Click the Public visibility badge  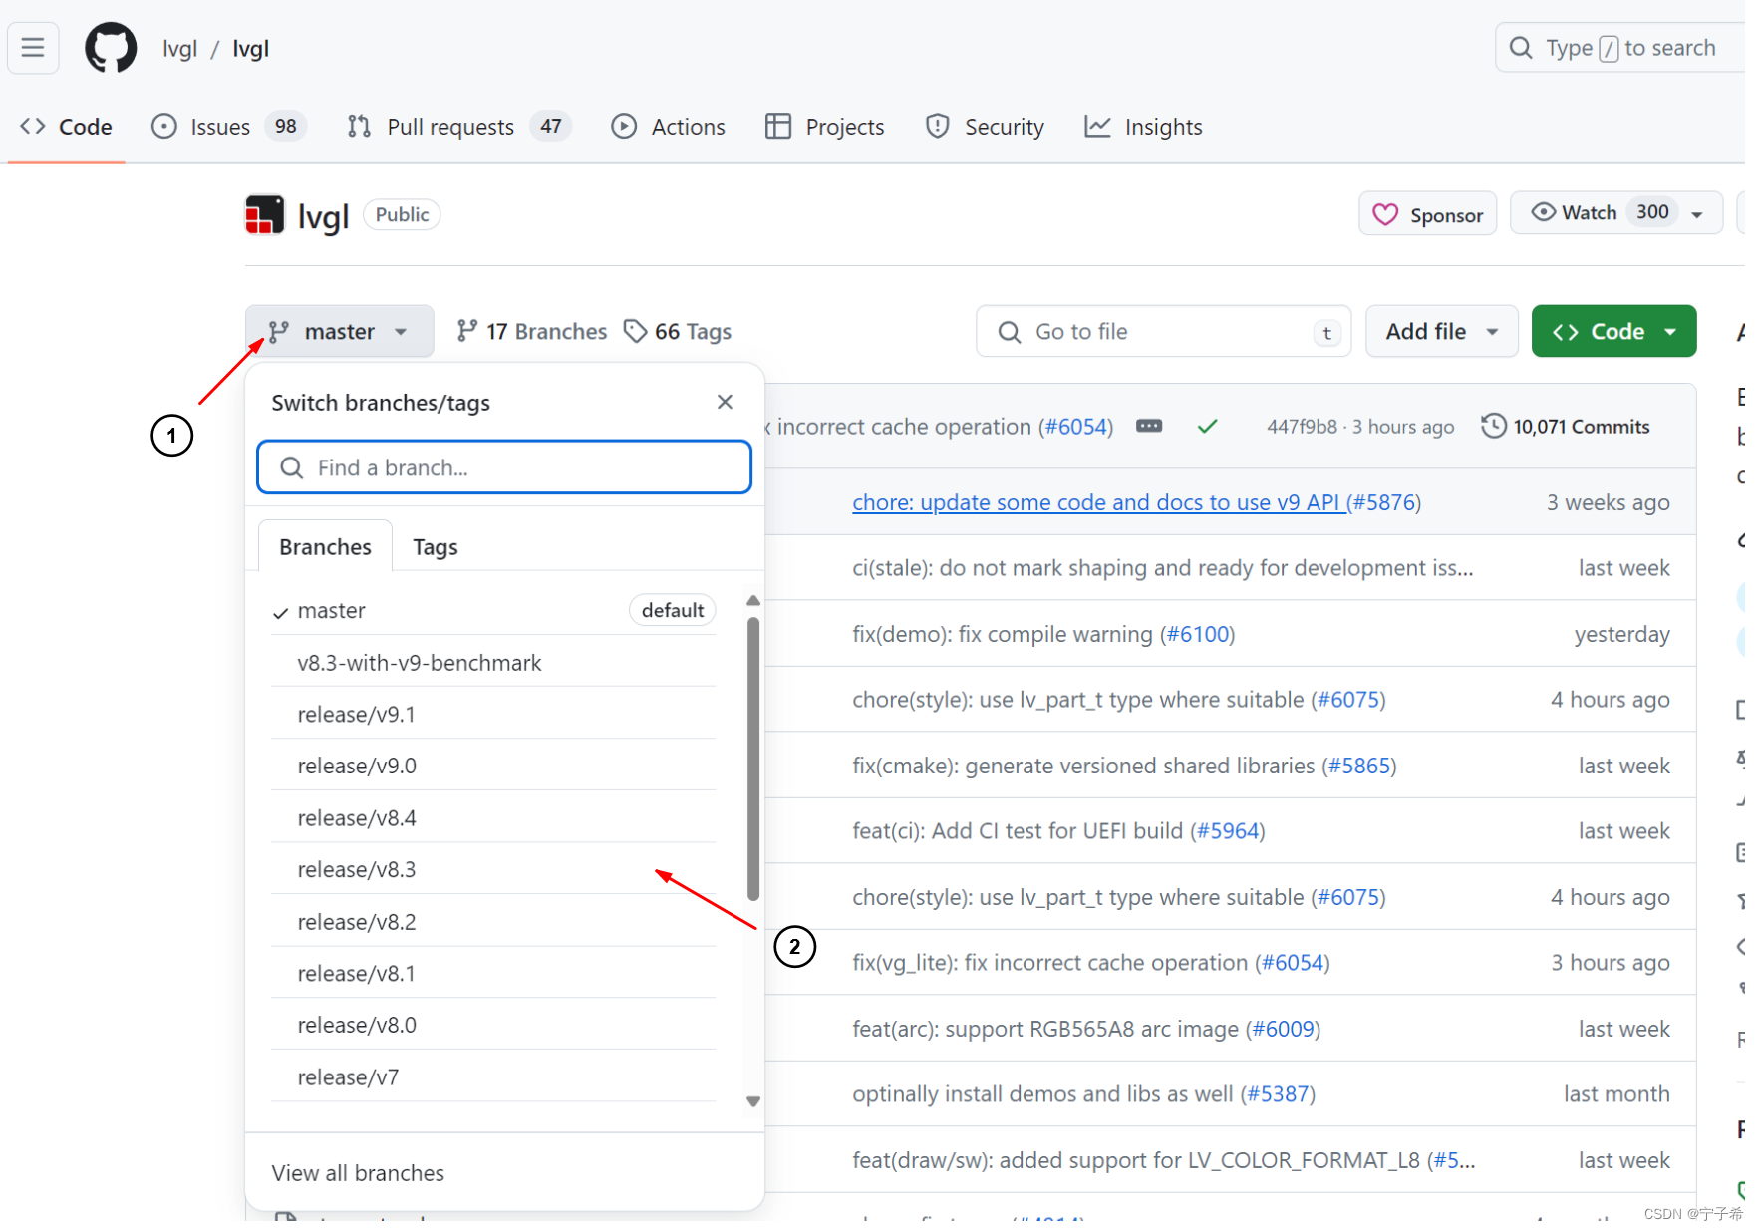[402, 214]
